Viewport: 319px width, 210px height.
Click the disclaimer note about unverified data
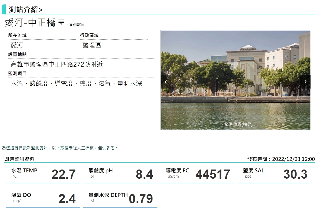[60, 148]
